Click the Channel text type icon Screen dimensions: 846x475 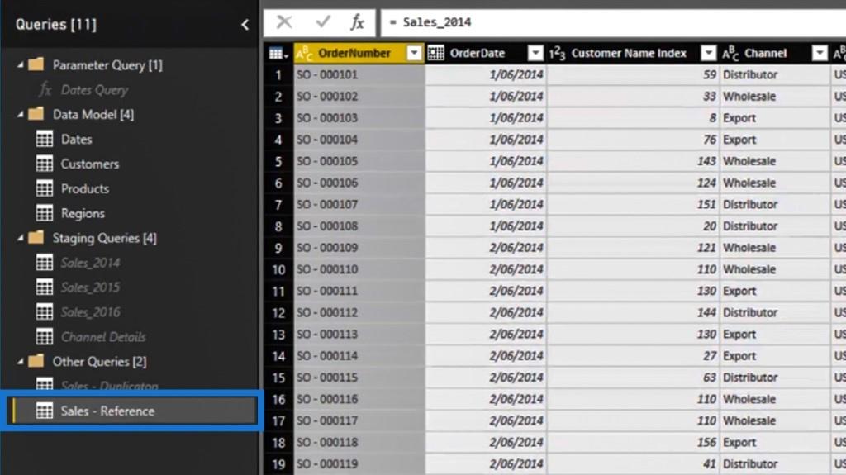click(x=730, y=53)
